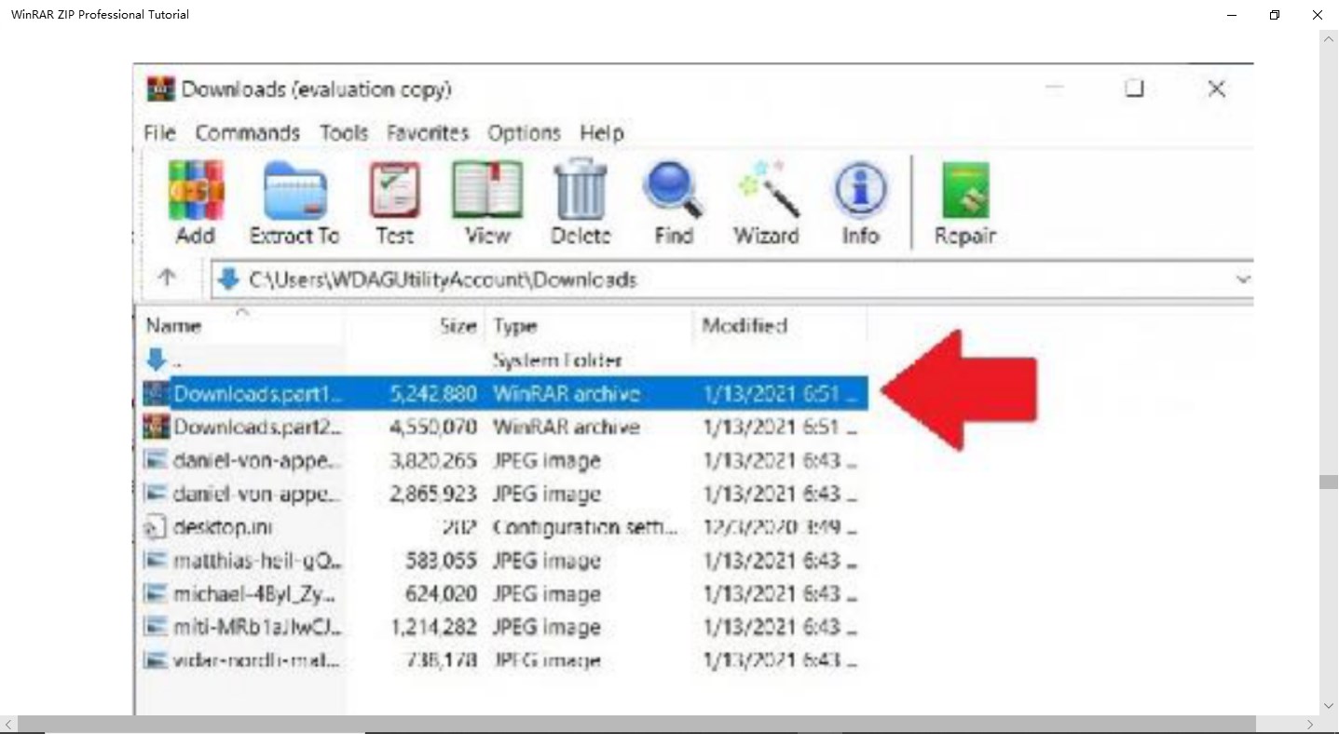Screen dimensions: 1339x734
Task: Show archive Info icon
Action: coord(860,191)
